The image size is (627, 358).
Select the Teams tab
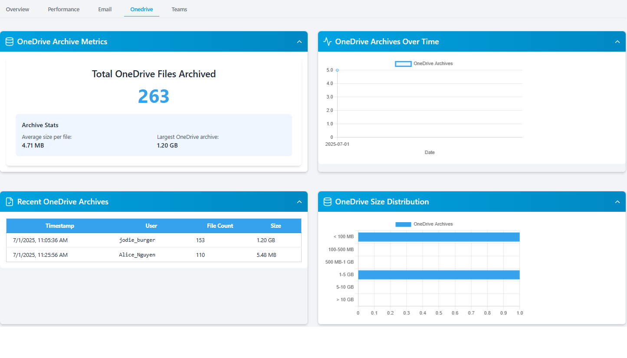pyautogui.click(x=179, y=9)
